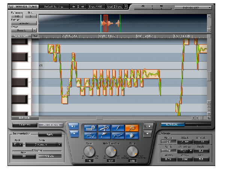Screen dimensions: 225x169
Task: Toggle the Auto Scroll button
Action: coord(172,124)
